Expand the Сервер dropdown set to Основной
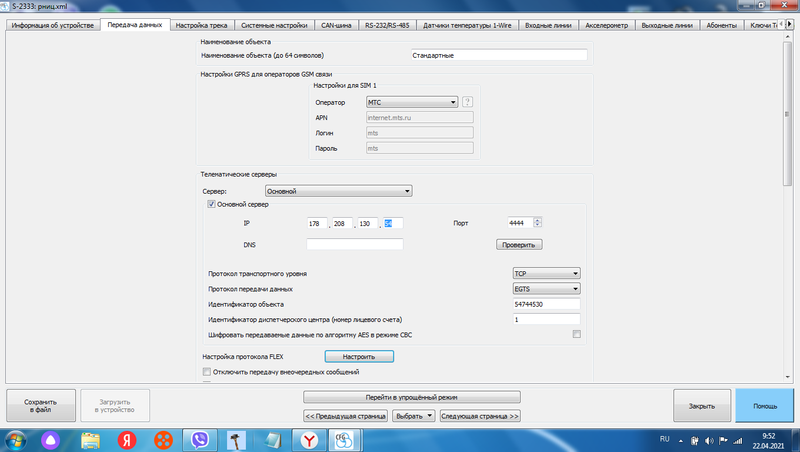 339,191
